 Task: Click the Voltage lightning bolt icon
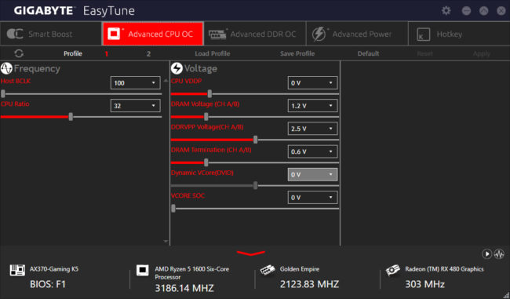(177, 68)
